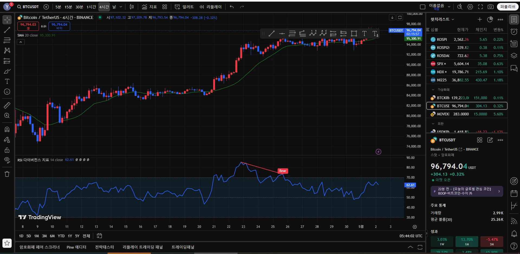Click the trash icon to remove drawings
Image resolution: width=520 pixels, height=254 pixels.
click(x=7, y=174)
